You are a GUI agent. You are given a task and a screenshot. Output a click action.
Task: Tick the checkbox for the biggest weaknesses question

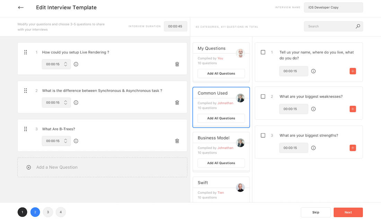pyautogui.click(x=263, y=96)
